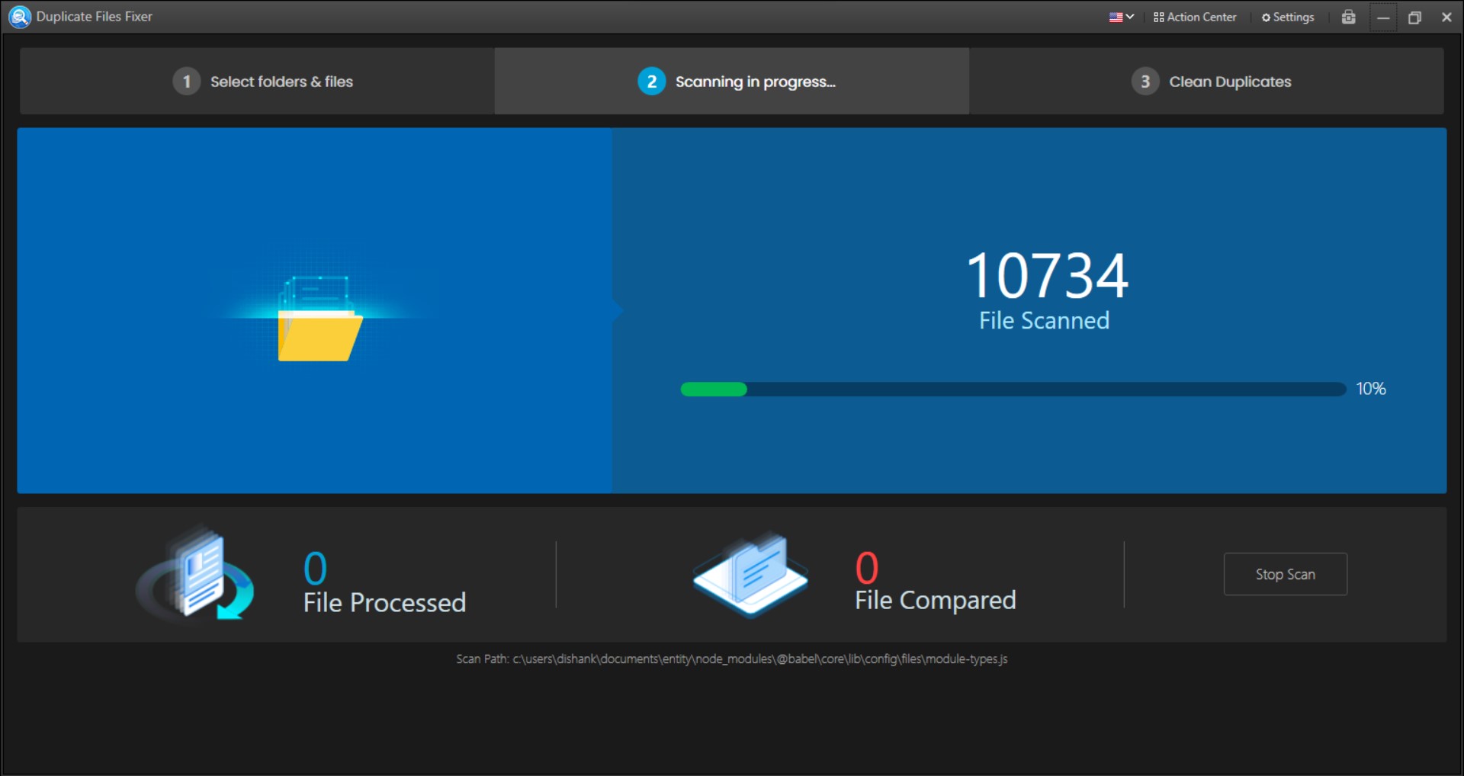This screenshot has width=1464, height=776.
Task: Click the scan progress bar at 10%
Action: pos(1013,390)
